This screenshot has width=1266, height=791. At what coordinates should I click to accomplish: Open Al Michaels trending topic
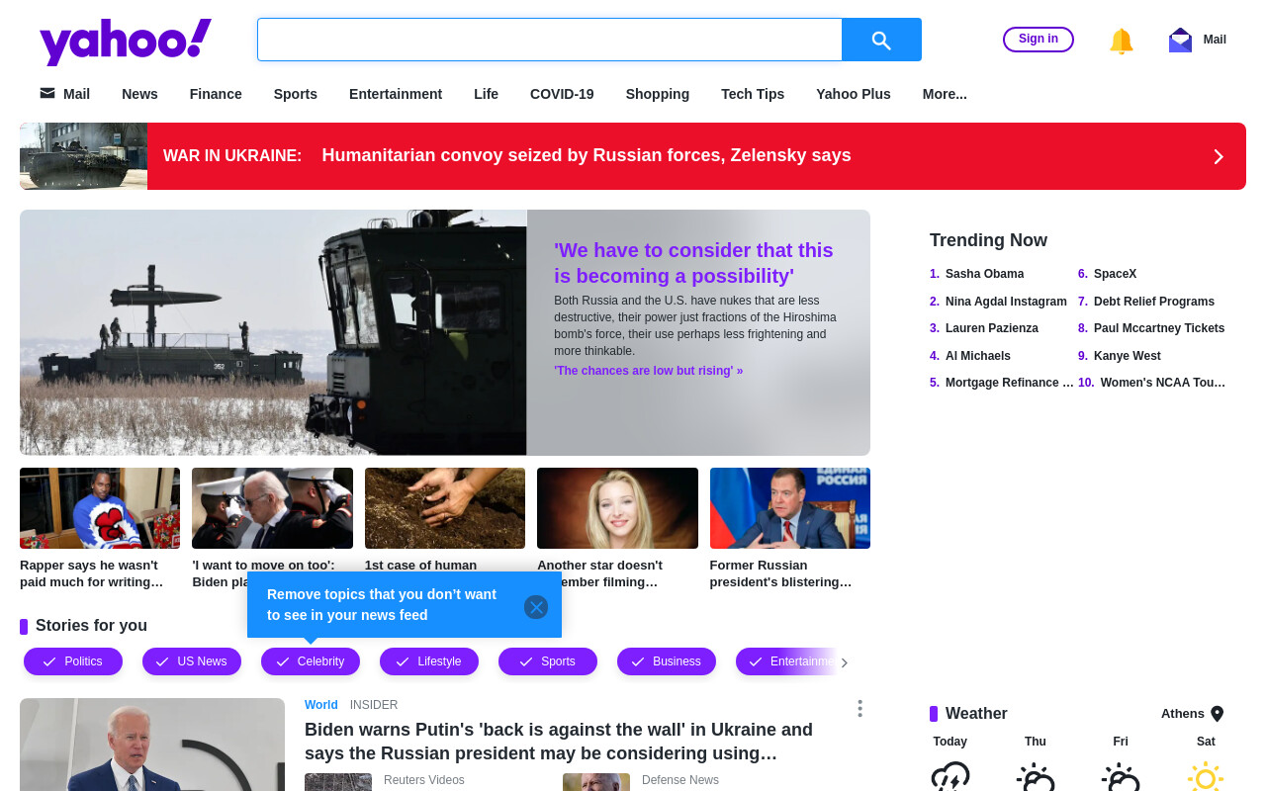click(x=978, y=356)
